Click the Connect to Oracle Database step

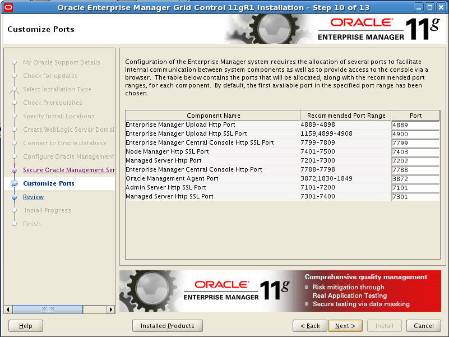pyautogui.click(x=64, y=143)
